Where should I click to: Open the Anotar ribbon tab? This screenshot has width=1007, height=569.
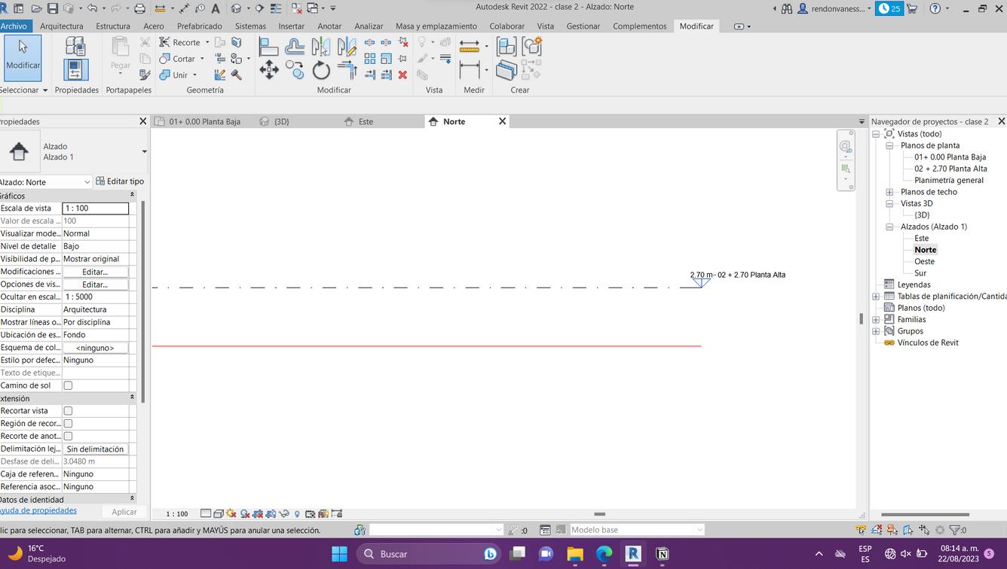(x=329, y=26)
